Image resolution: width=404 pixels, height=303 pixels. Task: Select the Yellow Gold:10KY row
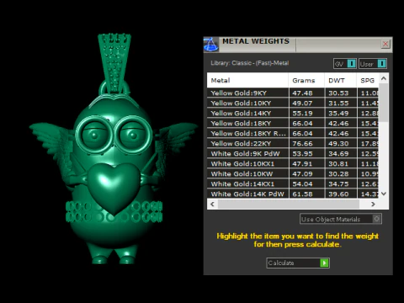coord(293,103)
